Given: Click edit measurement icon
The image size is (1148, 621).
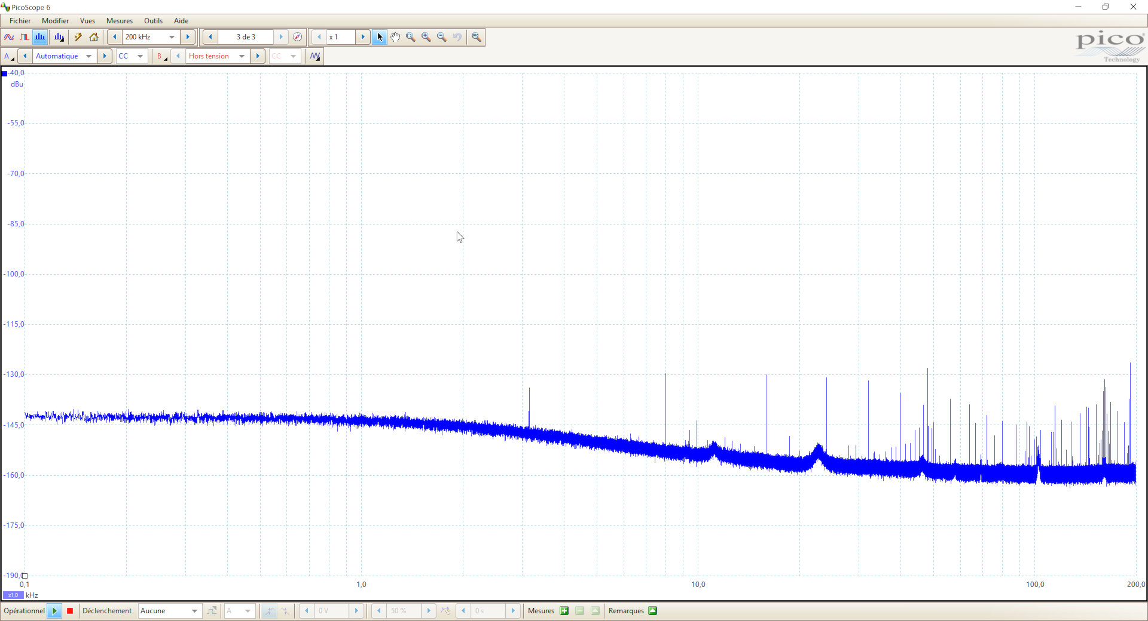Looking at the screenshot, I should pyautogui.click(x=595, y=611).
